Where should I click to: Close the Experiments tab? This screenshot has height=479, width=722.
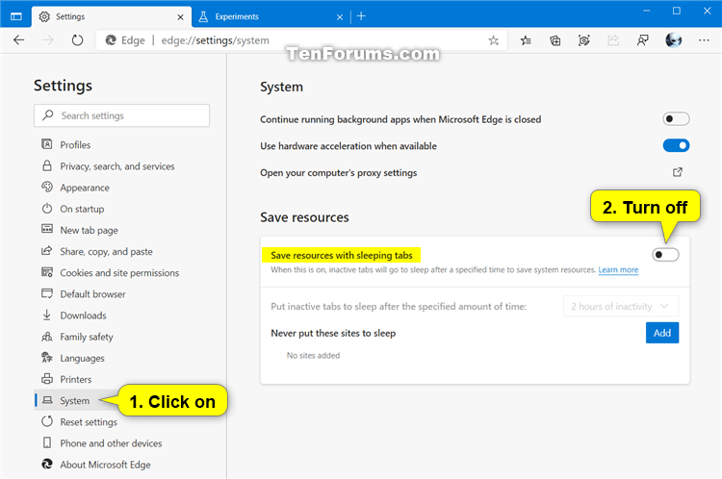click(x=340, y=17)
